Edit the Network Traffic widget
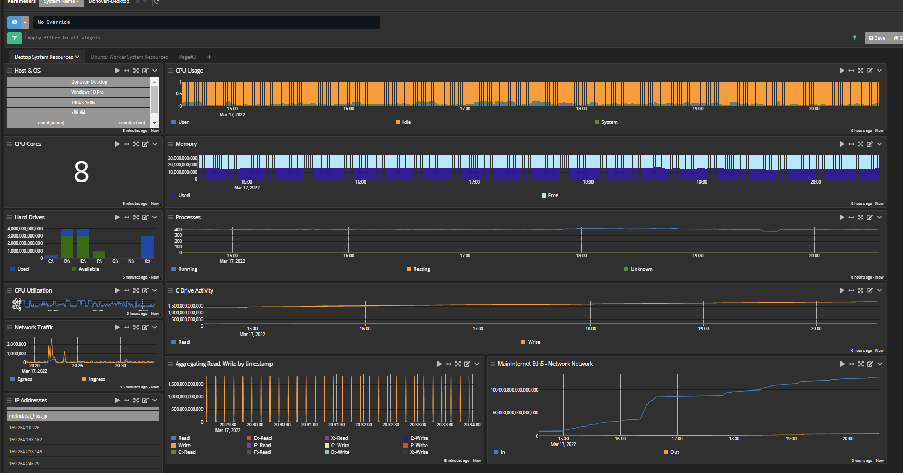903x473 pixels. tap(145, 328)
